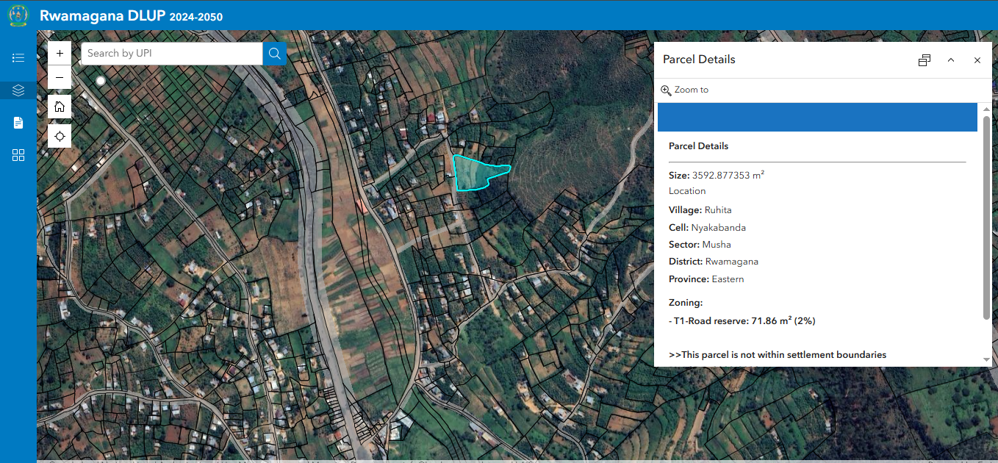
Task: Click the Rwanda coat of arms logo
Action: [x=18, y=15]
